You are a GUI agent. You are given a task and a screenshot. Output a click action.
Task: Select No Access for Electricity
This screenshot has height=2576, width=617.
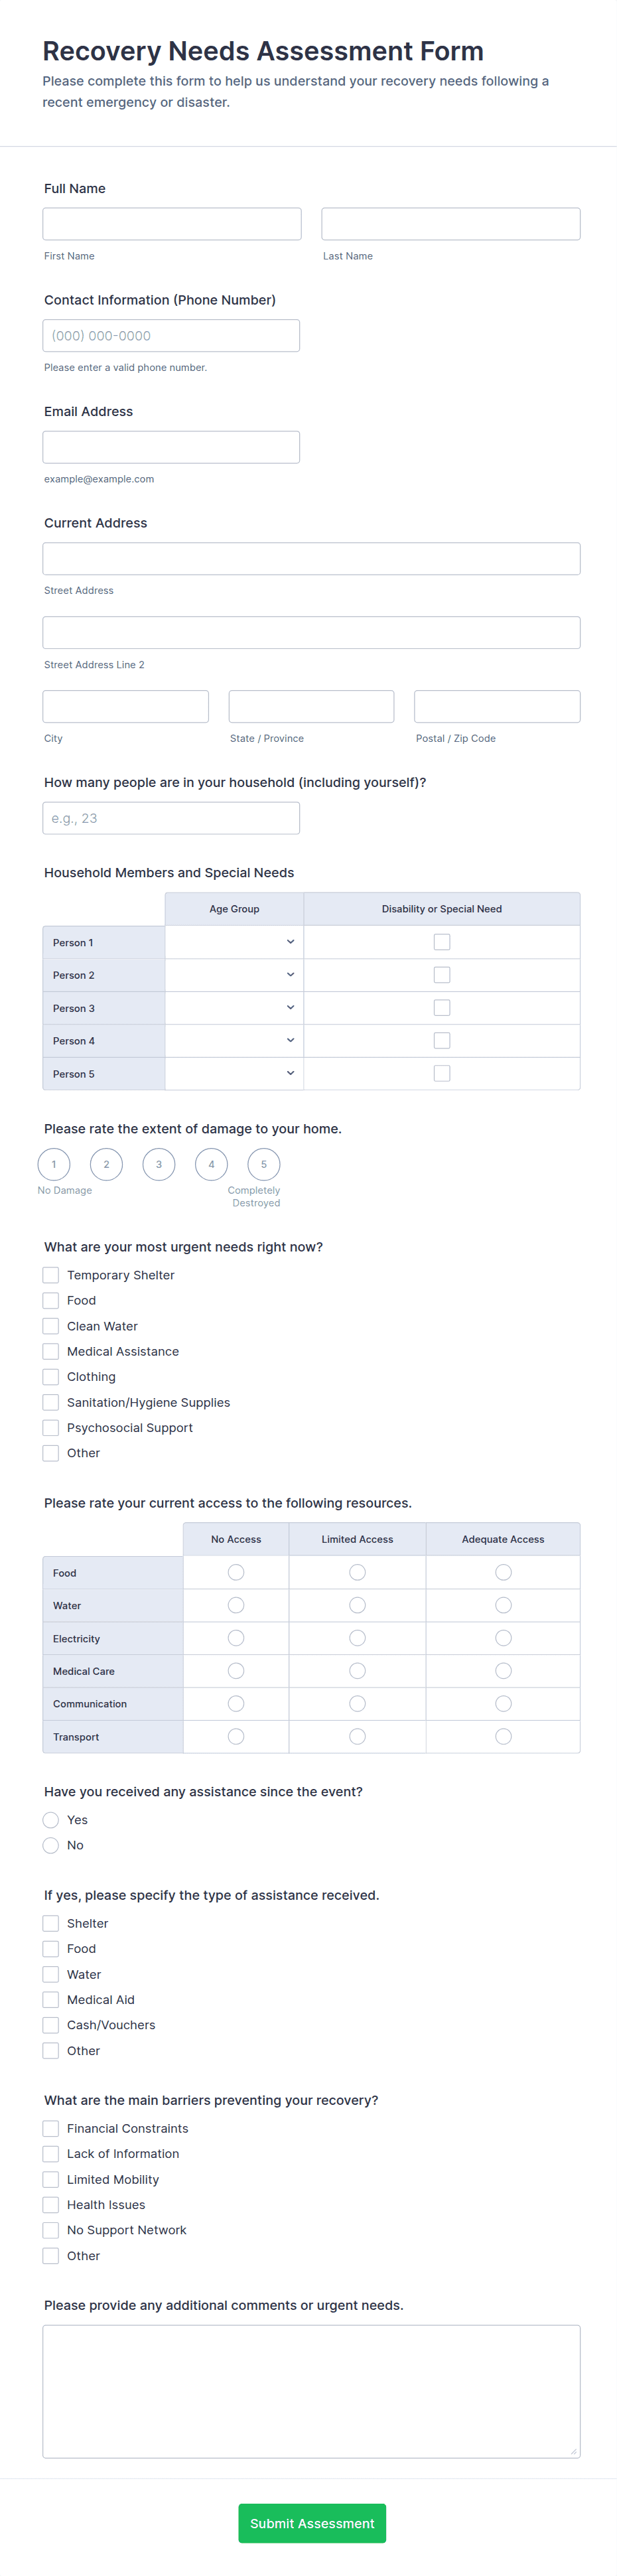click(236, 1638)
